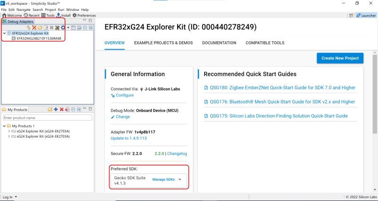The height and width of the screenshot is (201, 378).
Task: Switch to the Launcher perspective
Action: coord(366,16)
